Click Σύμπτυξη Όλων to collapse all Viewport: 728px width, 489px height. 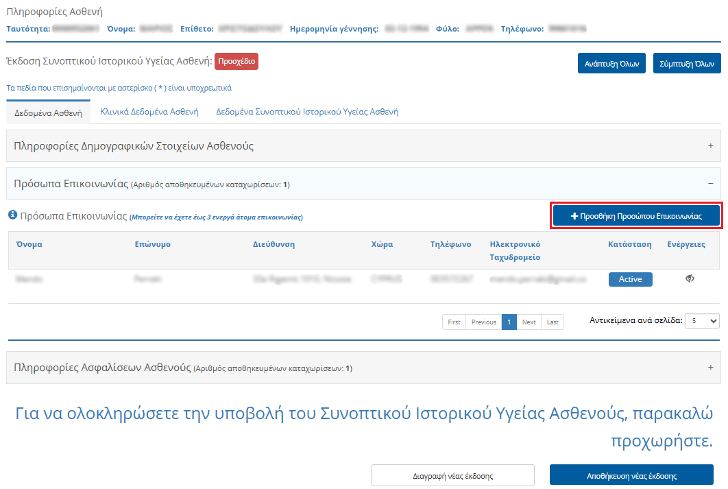(x=687, y=63)
